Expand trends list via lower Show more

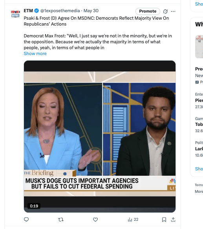tap(199, 169)
